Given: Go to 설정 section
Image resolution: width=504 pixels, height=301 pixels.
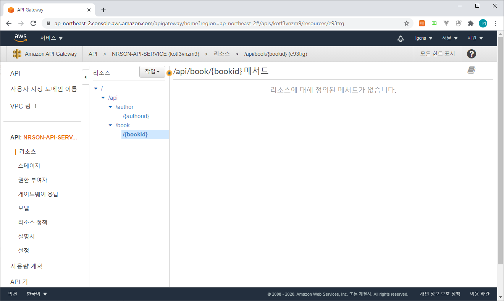Looking at the screenshot, I should (24, 251).
